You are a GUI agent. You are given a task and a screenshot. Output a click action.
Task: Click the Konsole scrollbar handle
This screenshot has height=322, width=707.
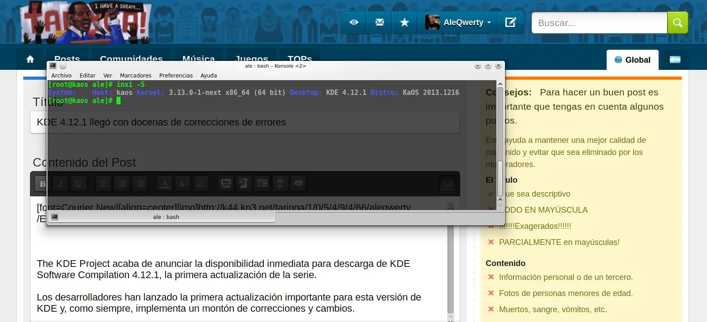pos(500,179)
